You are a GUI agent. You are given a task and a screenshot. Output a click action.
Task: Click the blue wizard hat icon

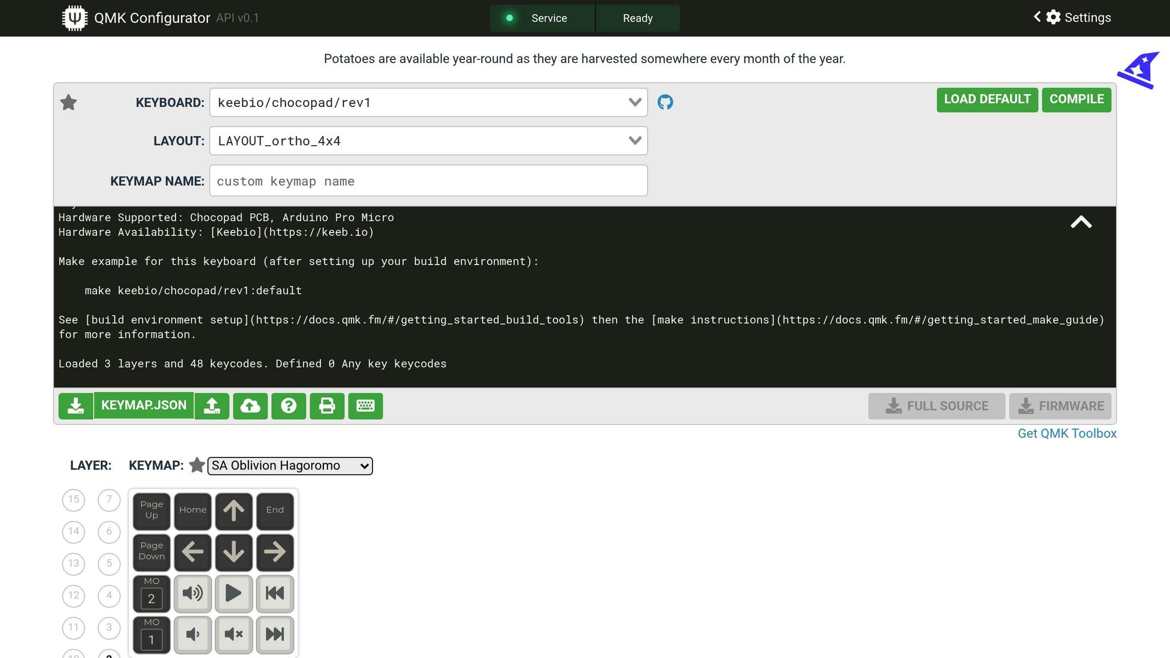[1139, 70]
